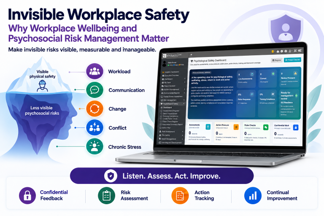Click the blue Continual Improvement chart icon
Viewport: 324px width, 216px height.
[253, 195]
